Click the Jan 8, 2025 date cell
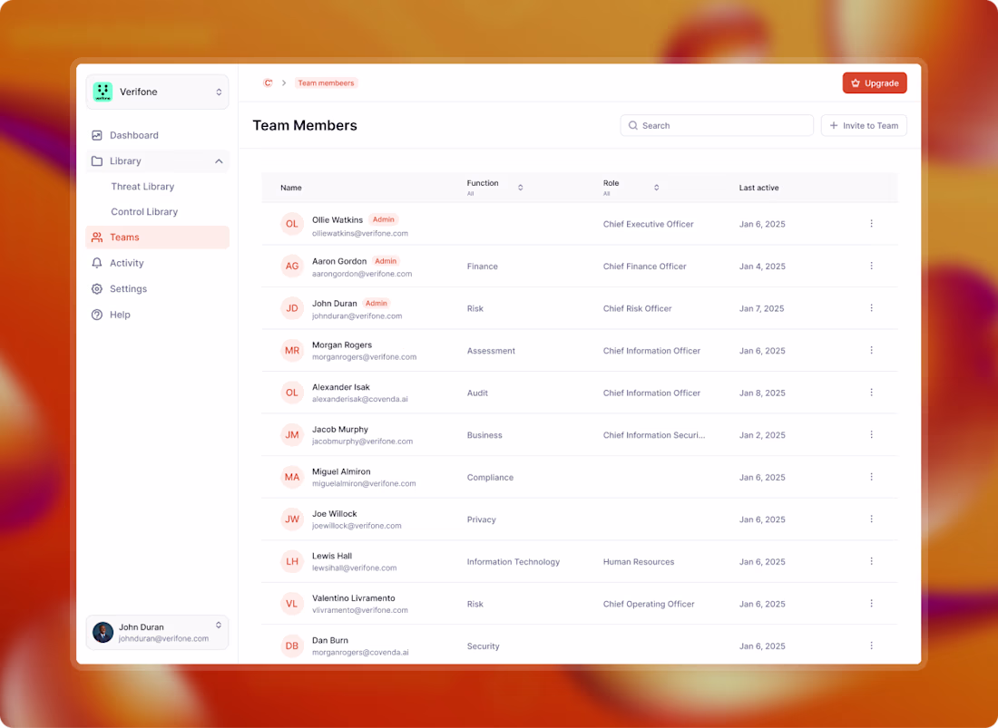This screenshot has width=998, height=728. [762, 393]
